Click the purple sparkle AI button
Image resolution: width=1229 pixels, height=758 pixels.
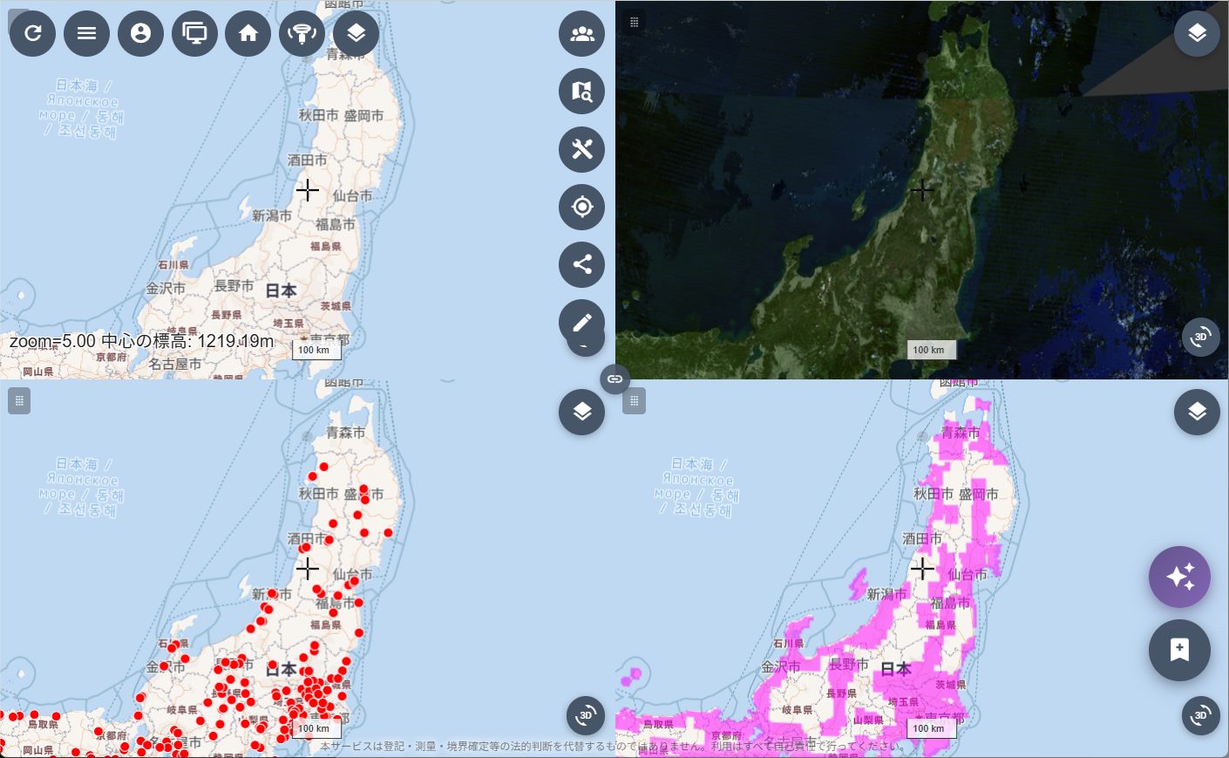tap(1179, 577)
